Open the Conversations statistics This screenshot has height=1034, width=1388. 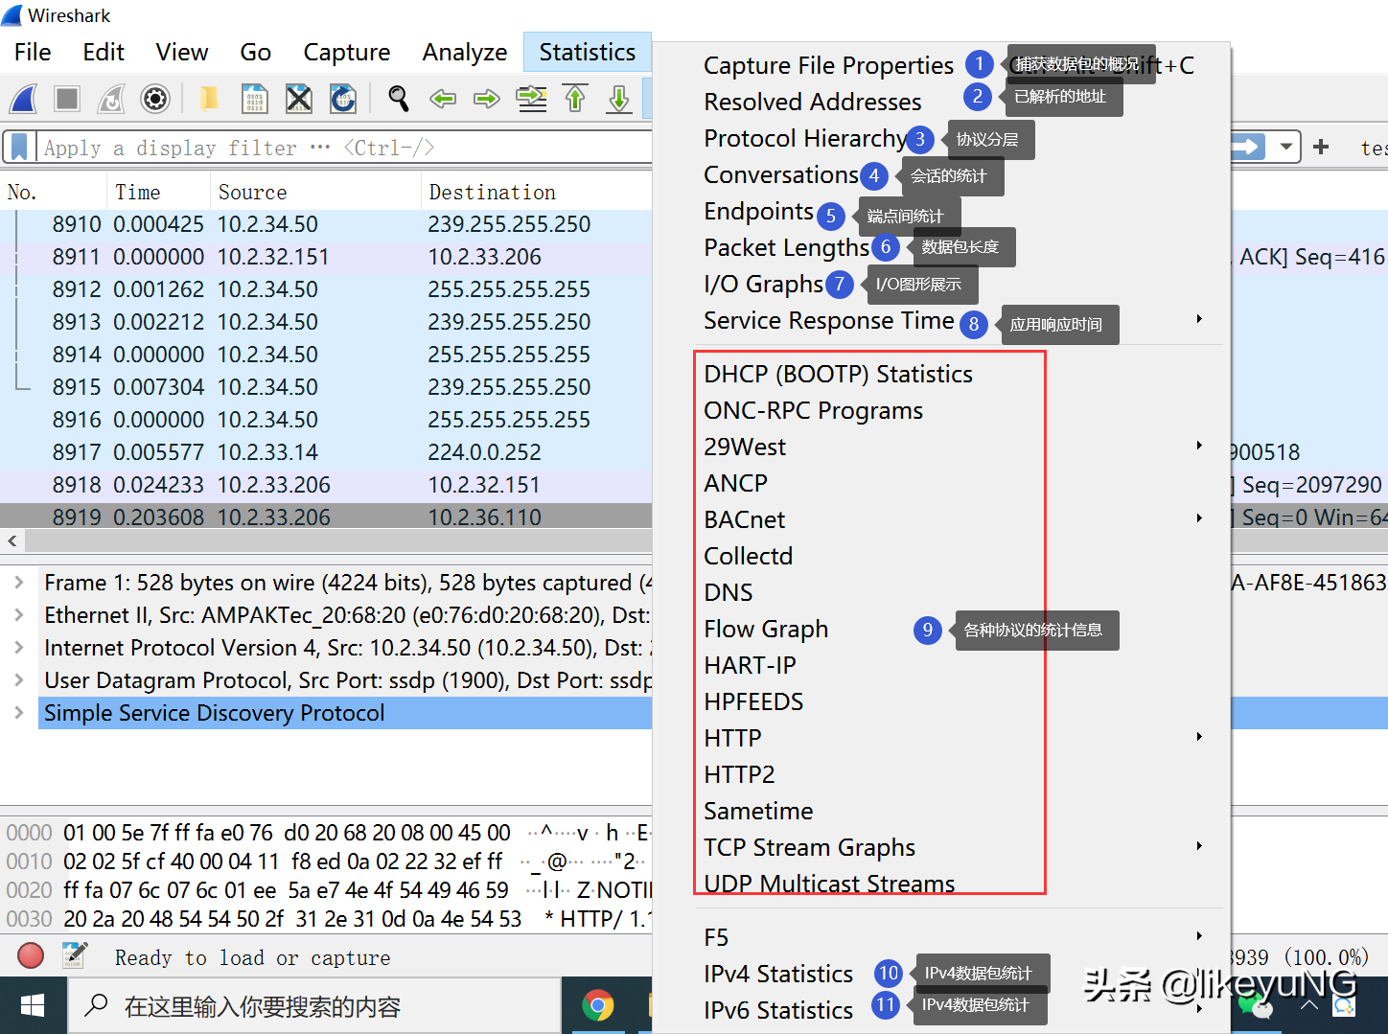pyautogui.click(x=781, y=174)
